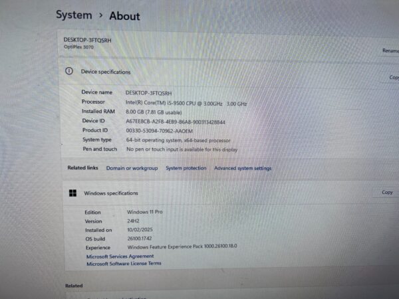
Task: Select the Installed on date 10/02/2025
Action: [x=140, y=230]
